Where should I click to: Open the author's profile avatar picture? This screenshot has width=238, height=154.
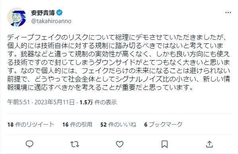coord(17,17)
